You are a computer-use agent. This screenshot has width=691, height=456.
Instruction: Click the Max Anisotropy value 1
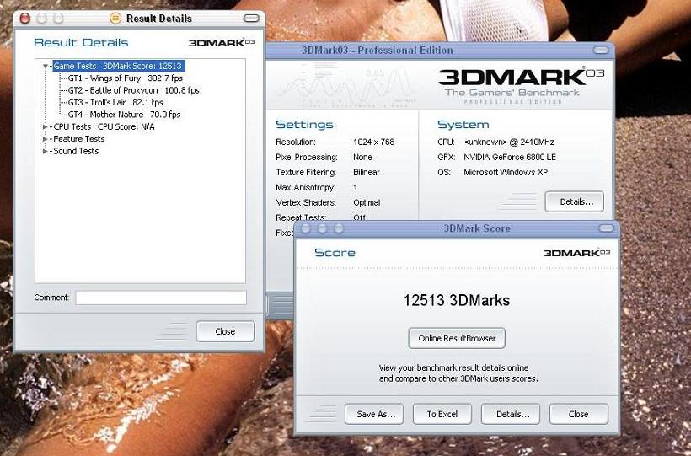(x=356, y=187)
